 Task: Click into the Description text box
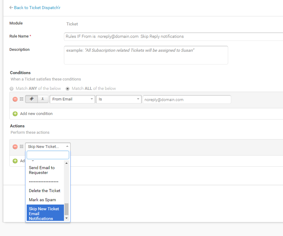click(x=146, y=55)
